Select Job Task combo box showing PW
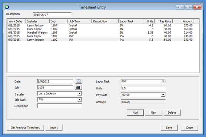This screenshot has height=137, width=206. click(x=59, y=100)
